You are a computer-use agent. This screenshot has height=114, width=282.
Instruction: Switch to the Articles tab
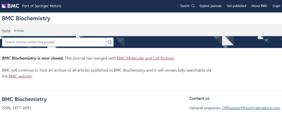pyautogui.click(x=19, y=31)
